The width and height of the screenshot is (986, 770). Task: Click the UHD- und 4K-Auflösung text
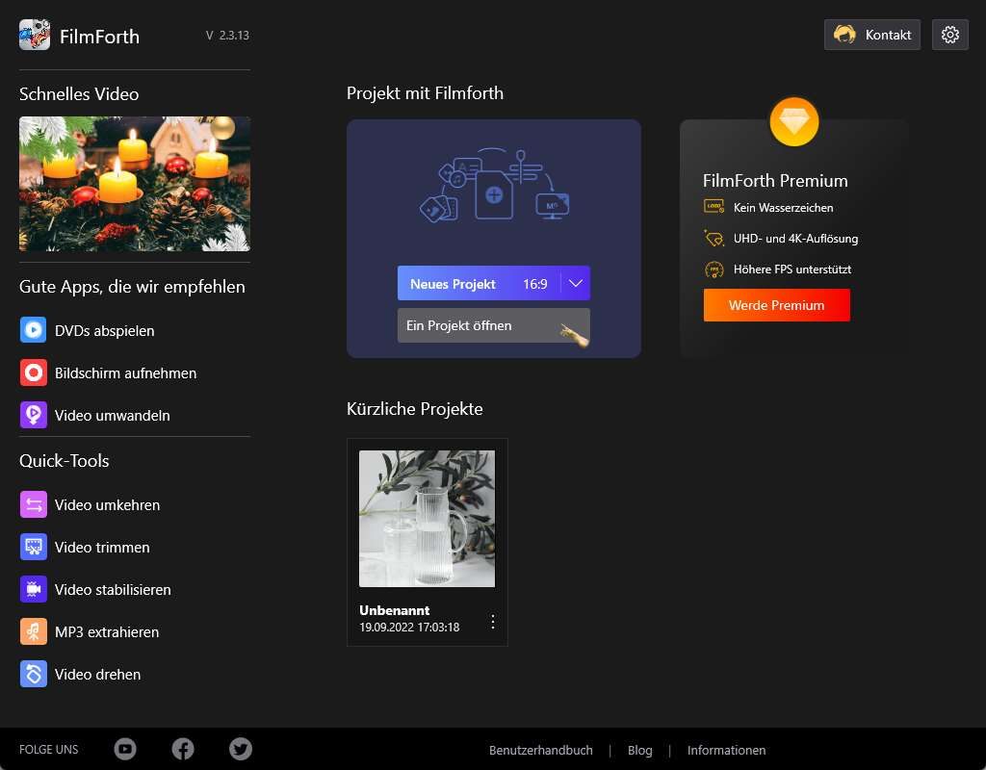pyautogui.click(x=795, y=239)
